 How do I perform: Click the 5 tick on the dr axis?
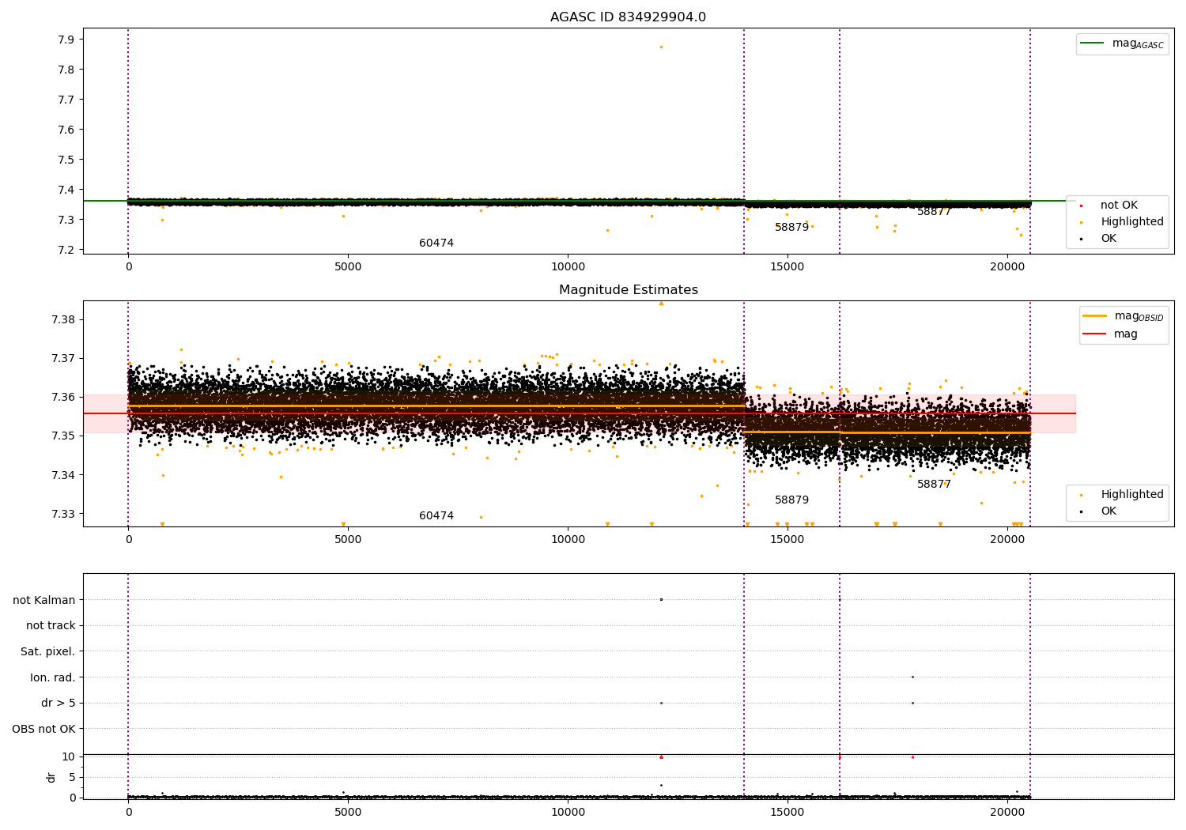coord(72,777)
